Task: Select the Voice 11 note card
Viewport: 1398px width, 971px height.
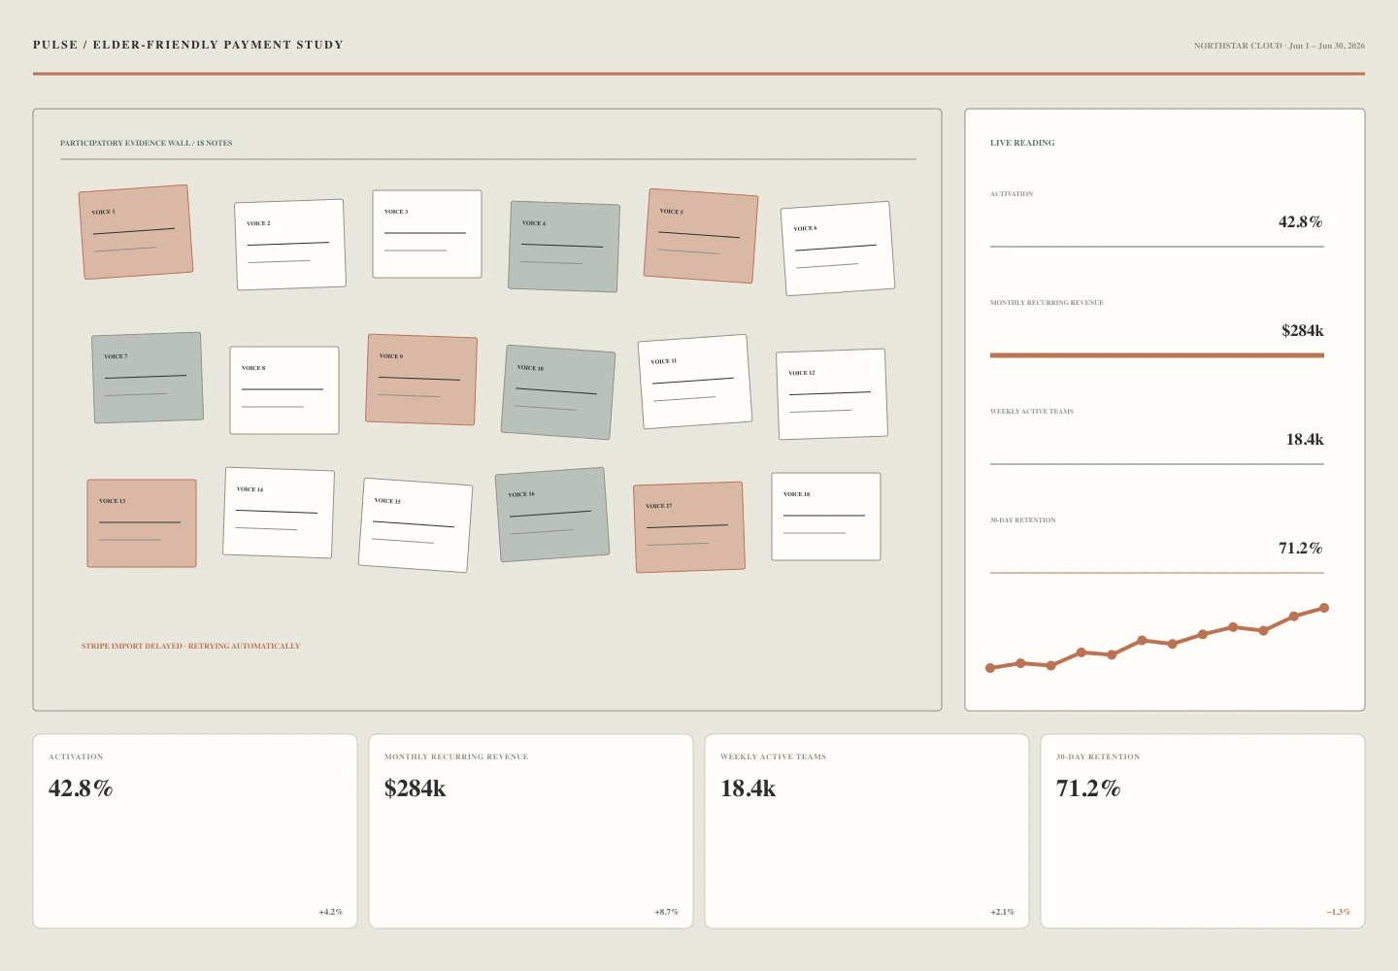Action: coord(695,382)
